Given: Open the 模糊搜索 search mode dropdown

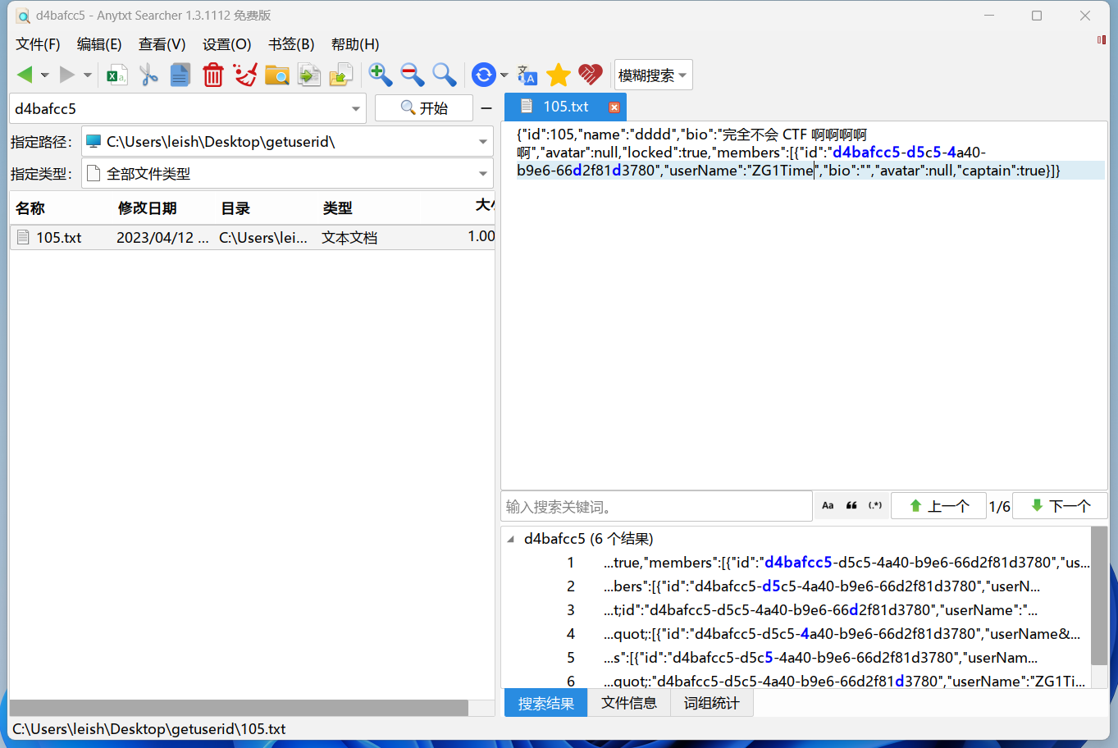Looking at the screenshot, I should coord(653,75).
